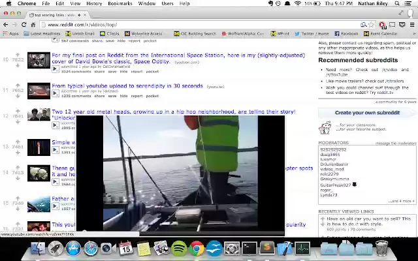Downvote the 'typical youtube upload to serendipity' post
This screenshot has width=418, height=261.
tap(18, 96)
